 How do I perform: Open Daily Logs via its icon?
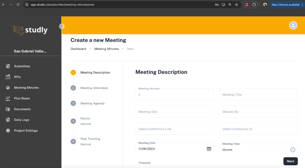7,120
